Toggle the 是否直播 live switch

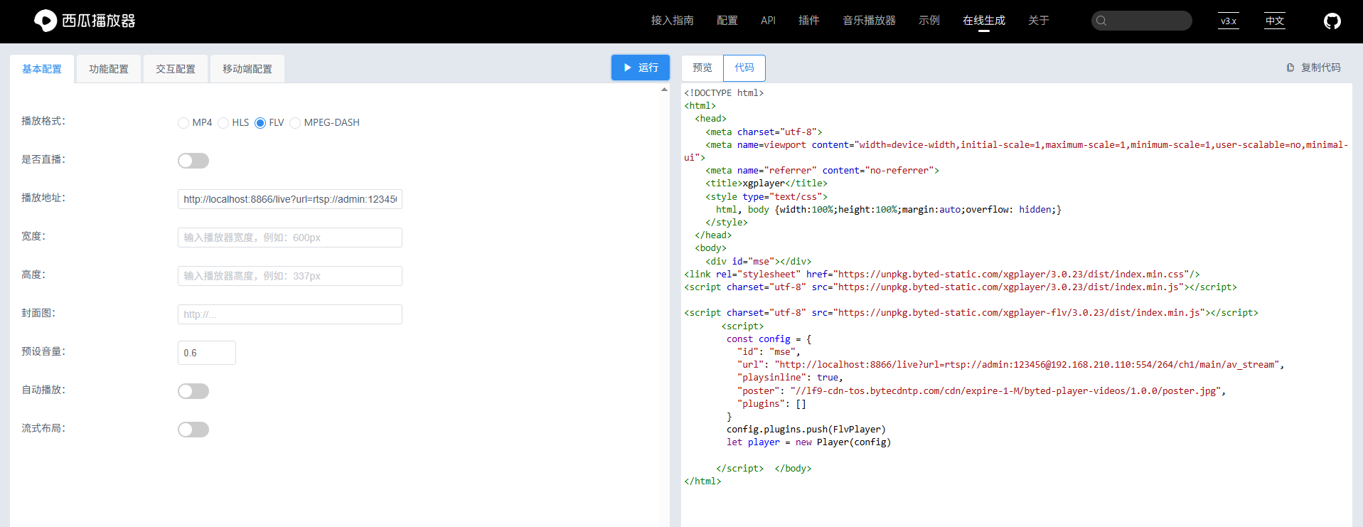coord(193,161)
